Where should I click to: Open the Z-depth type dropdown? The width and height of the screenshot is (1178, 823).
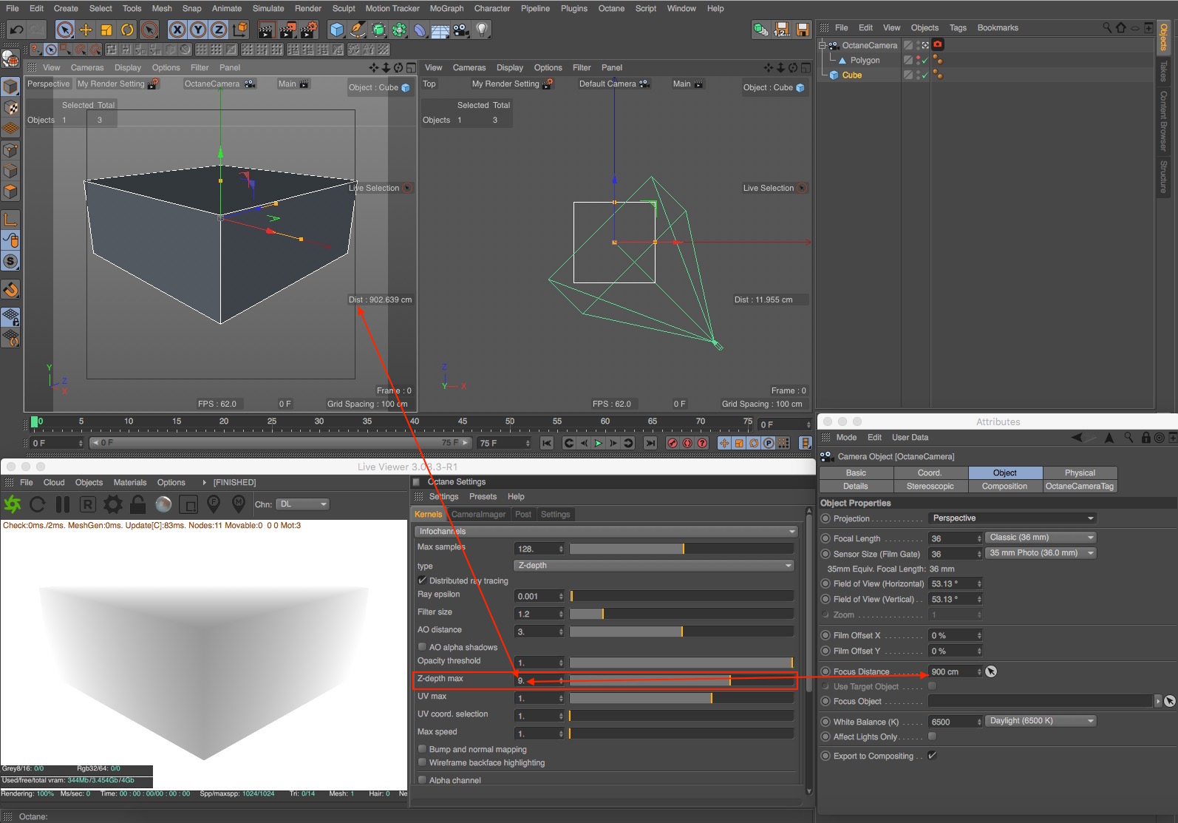click(653, 566)
